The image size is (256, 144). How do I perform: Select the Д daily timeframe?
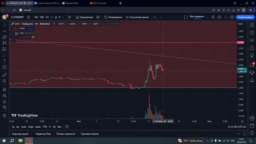pyautogui.click(x=56, y=17)
